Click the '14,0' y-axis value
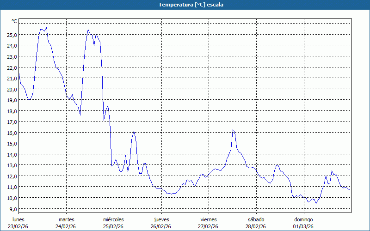 12,155
